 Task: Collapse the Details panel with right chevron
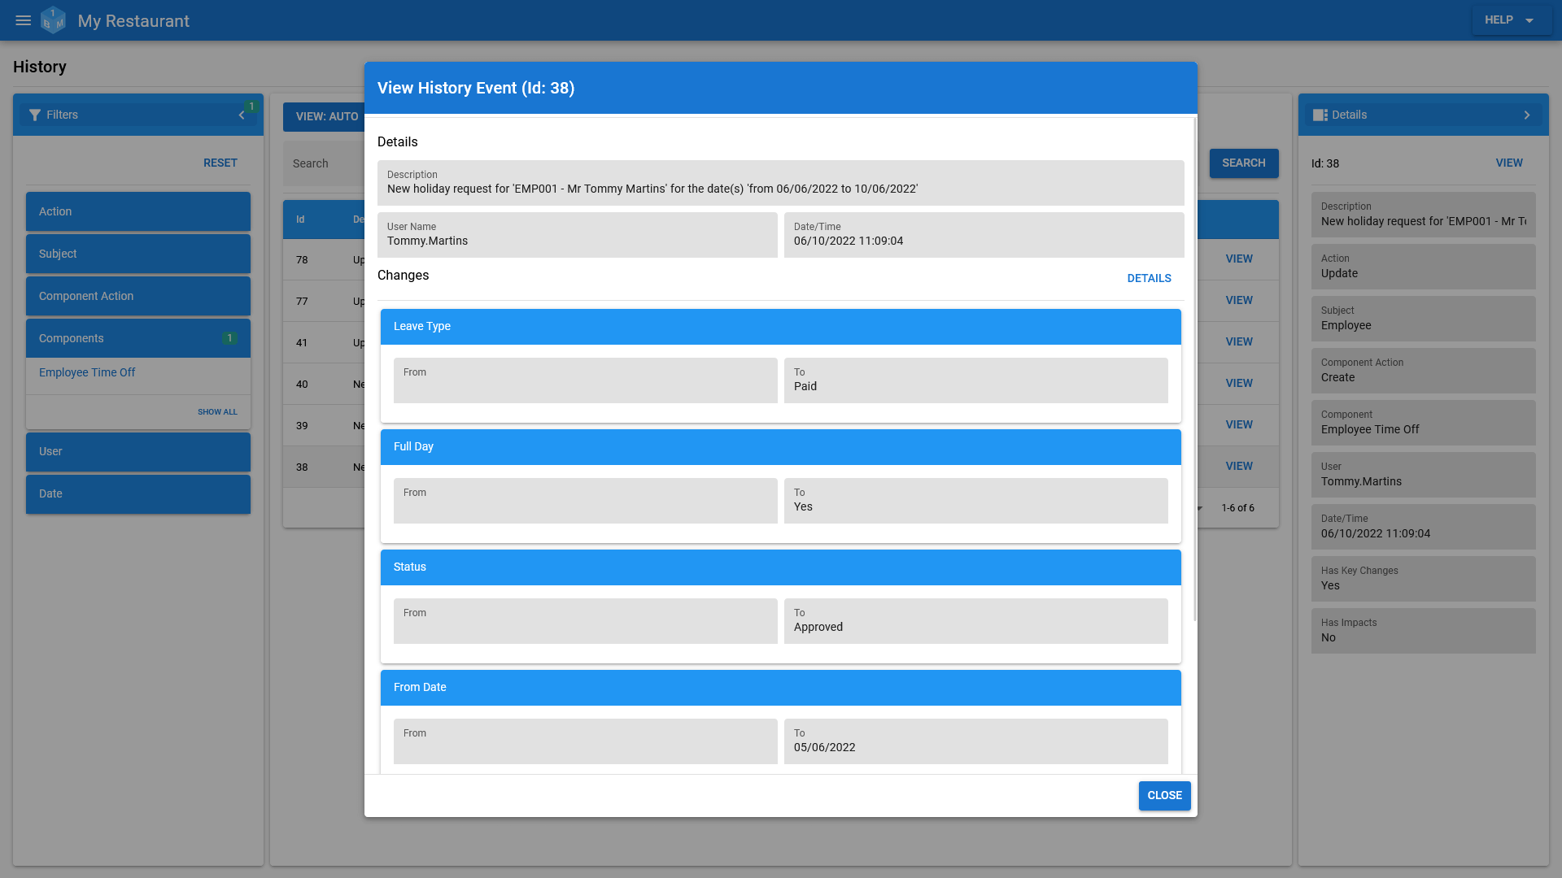point(1527,115)
